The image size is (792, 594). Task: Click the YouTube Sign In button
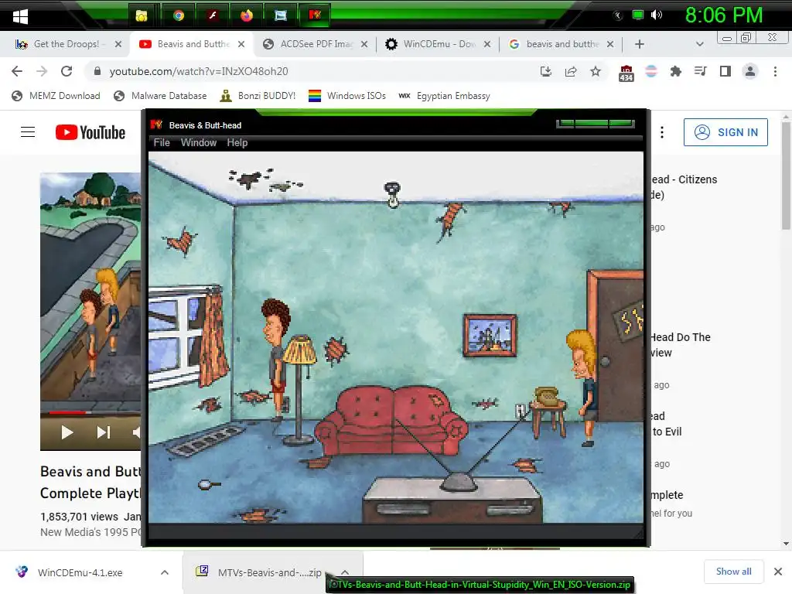(x=725, y=132)
